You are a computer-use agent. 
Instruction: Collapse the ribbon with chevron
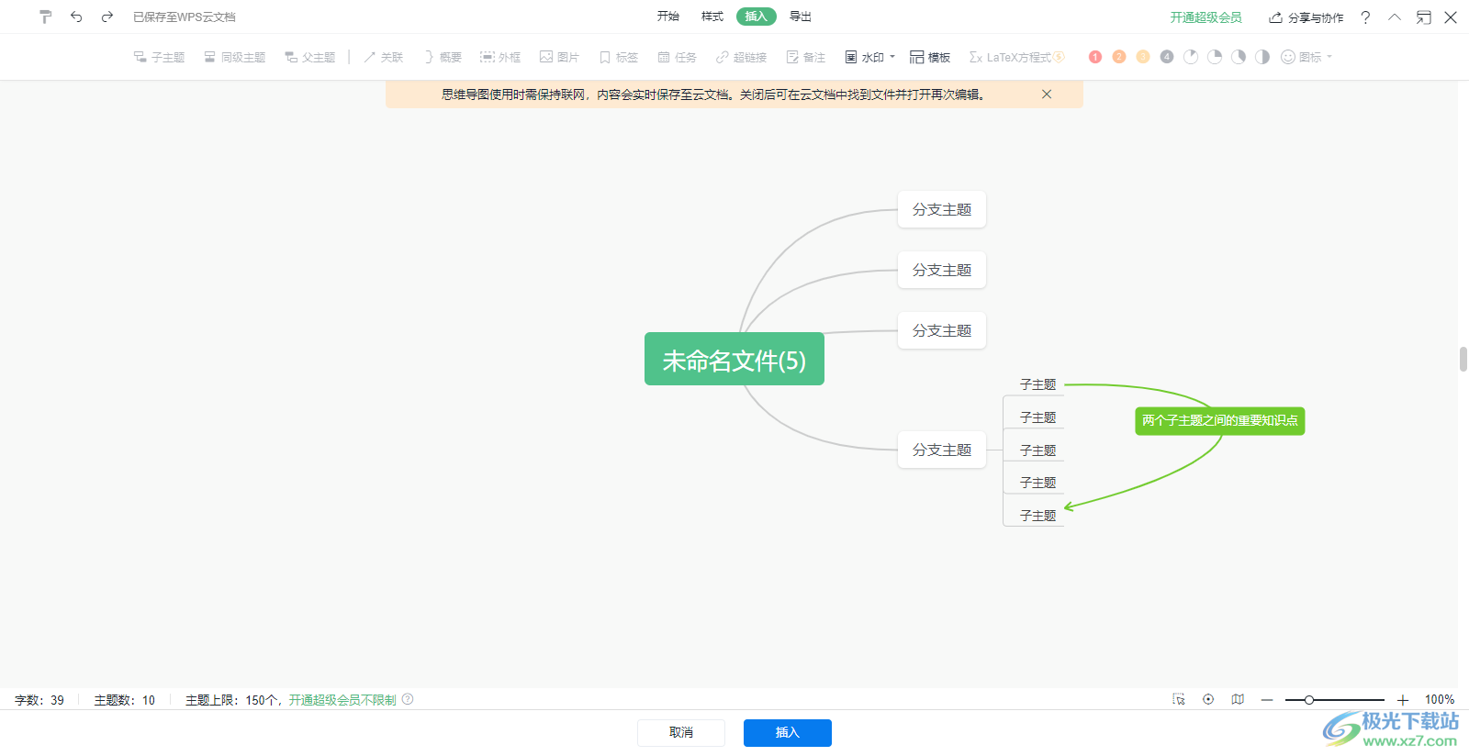click(1395, 17)
